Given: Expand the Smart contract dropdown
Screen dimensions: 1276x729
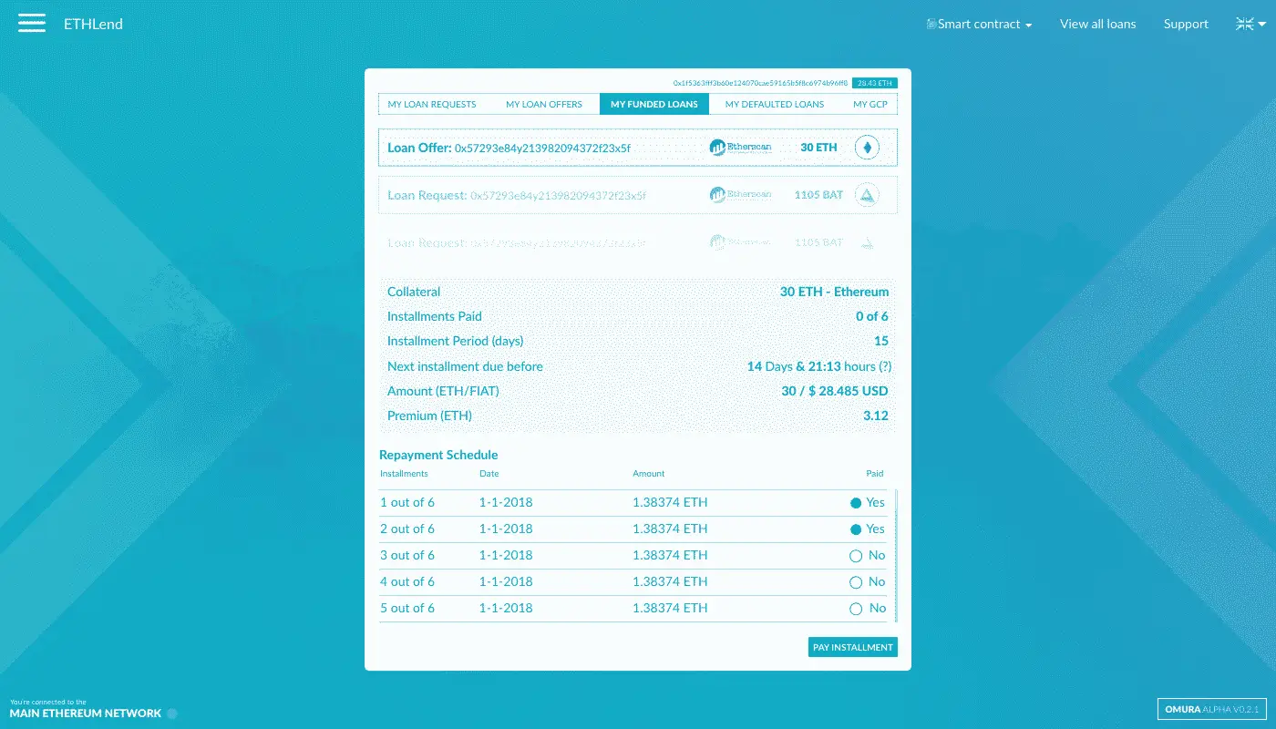Looking at the screenshot, I should [1029, 25].
